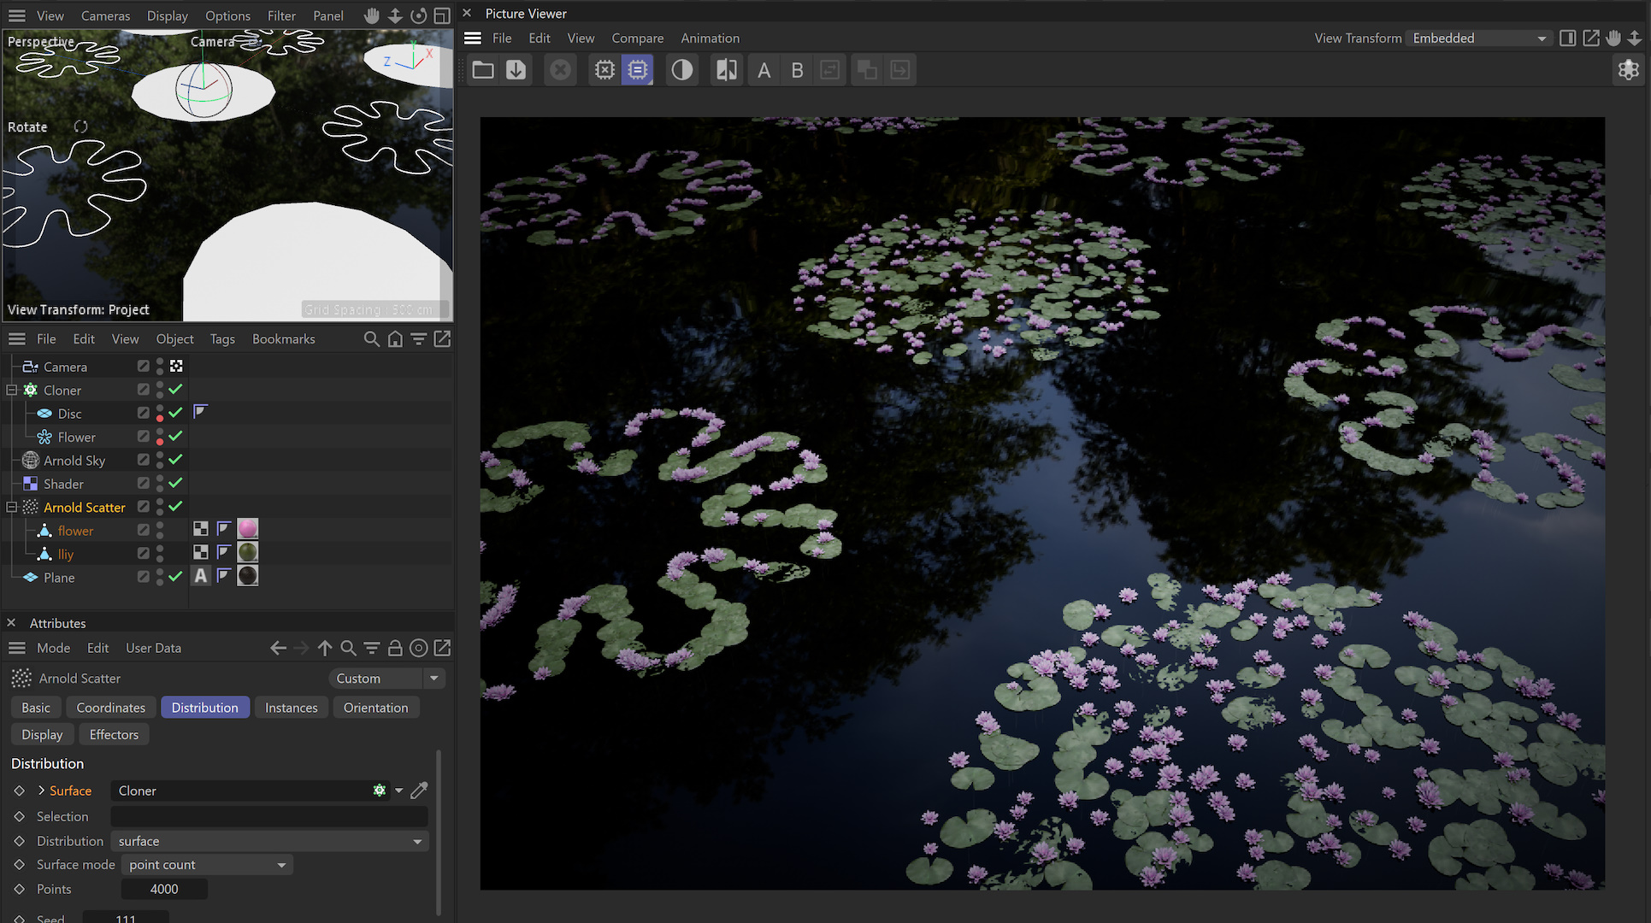1651x923 pixels.
Task: Open the Surface mode point count dropdown
Action: [x=207, y=865]
